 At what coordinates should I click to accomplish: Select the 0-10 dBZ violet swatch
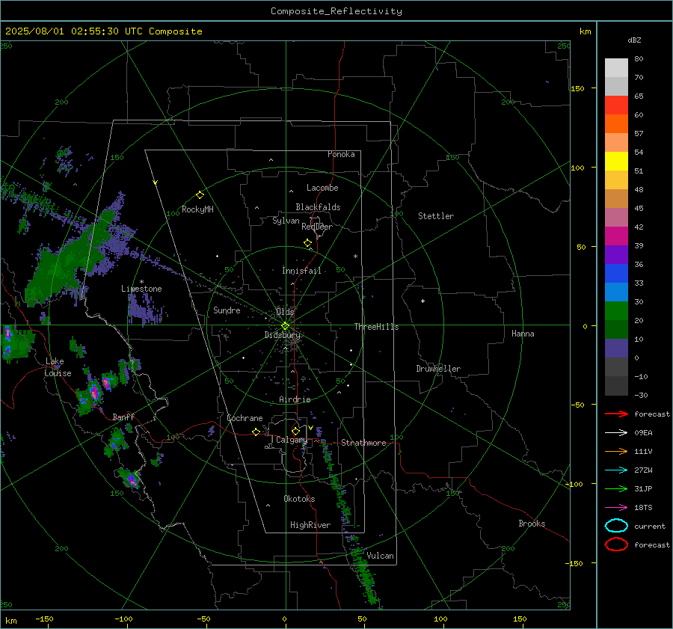616,348
